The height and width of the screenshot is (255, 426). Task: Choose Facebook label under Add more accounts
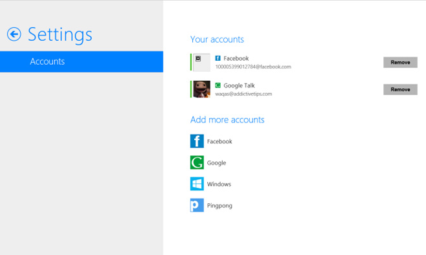click(x=219, y=142)
